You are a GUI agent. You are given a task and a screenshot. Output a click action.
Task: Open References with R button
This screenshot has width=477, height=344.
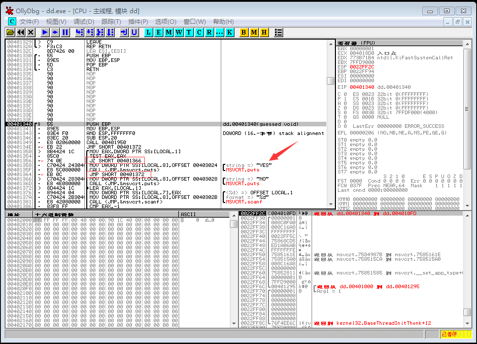click(x=209, y=32)
